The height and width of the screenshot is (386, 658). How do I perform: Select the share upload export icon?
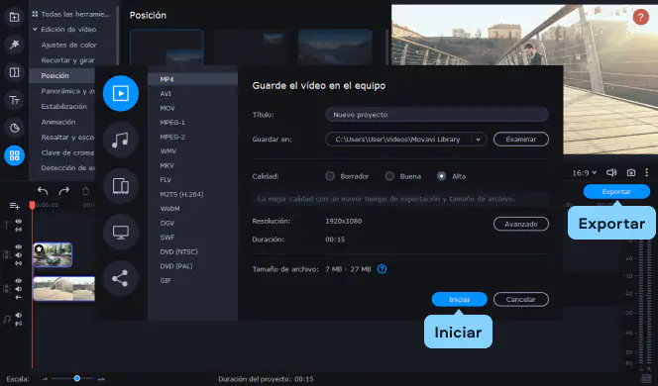tap(121, 278)
